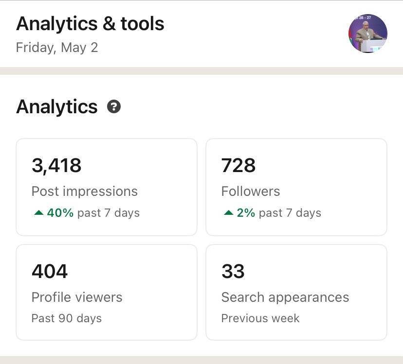Open the Search appearances label

tap(285, 297)
